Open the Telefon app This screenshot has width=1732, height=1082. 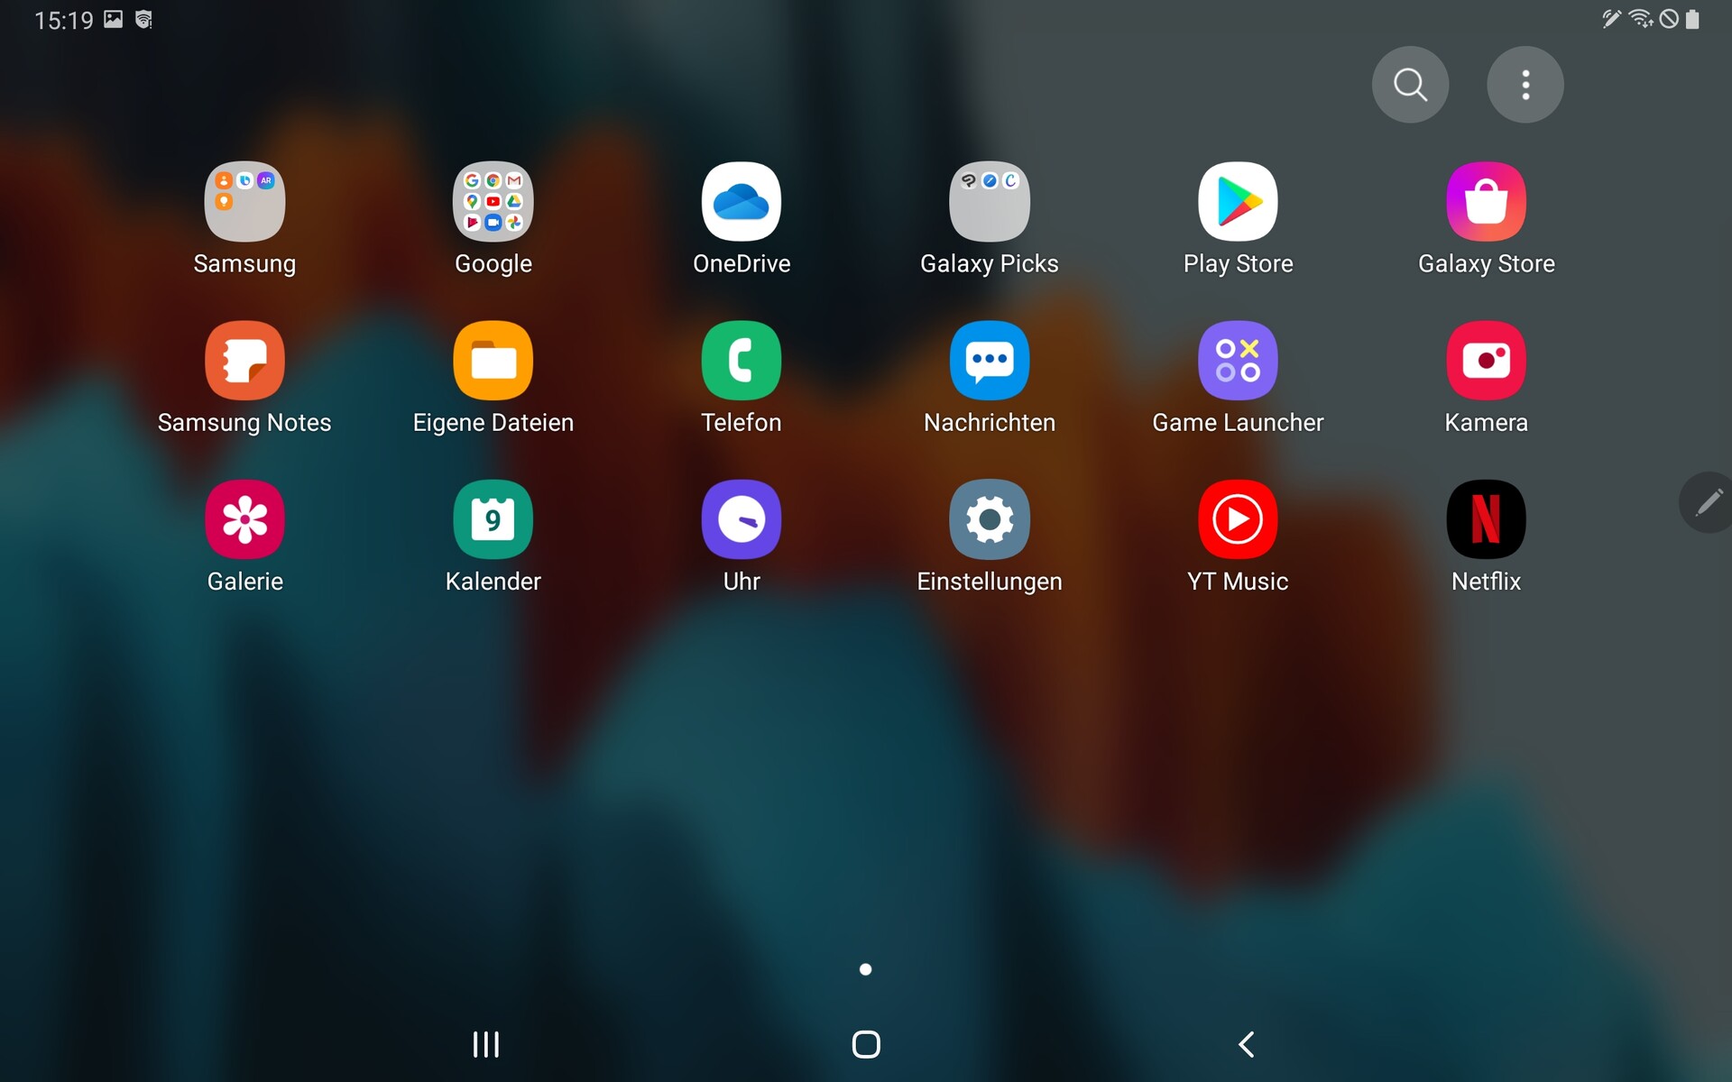741,361
